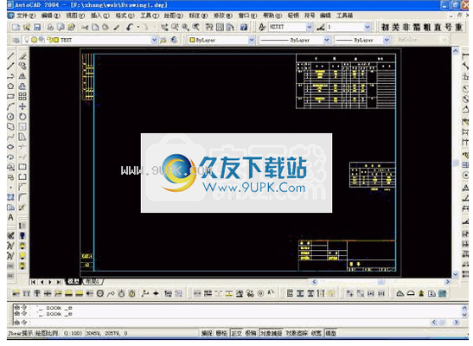Select the Polygon tool in Draw toolbar
The image size is (473, 346).
[x=10, y=86]
